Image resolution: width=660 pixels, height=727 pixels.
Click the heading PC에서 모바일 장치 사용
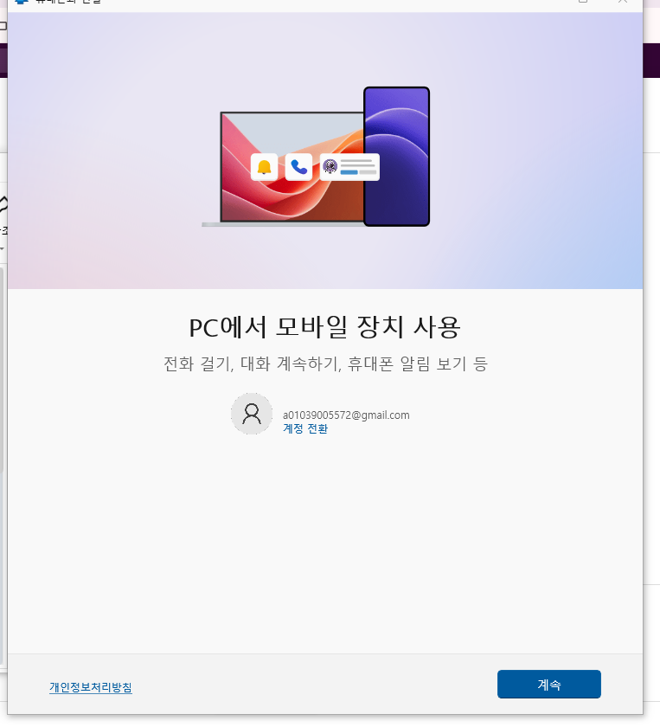pyautogui.click(x=324, y=327)
